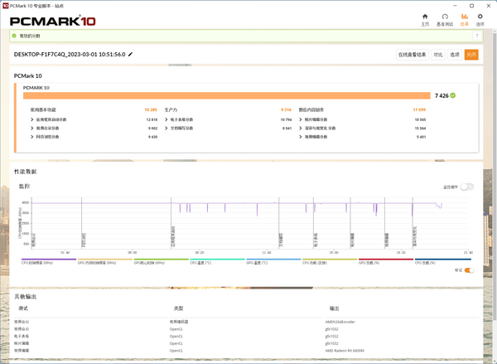Click the orange PCMark 10 score bar

(x=225, y=95)
